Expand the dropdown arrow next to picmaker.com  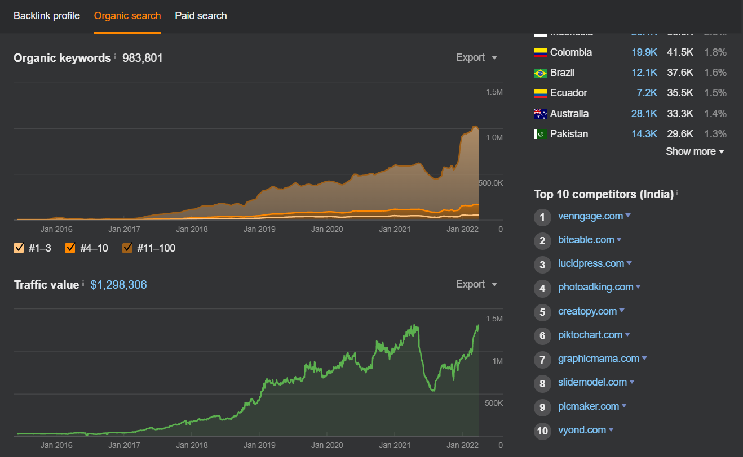click(624, 406)
